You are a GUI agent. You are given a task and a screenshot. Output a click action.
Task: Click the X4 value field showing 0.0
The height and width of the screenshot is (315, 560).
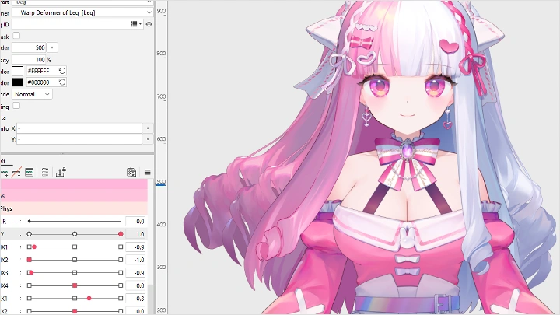pos(135,285)
